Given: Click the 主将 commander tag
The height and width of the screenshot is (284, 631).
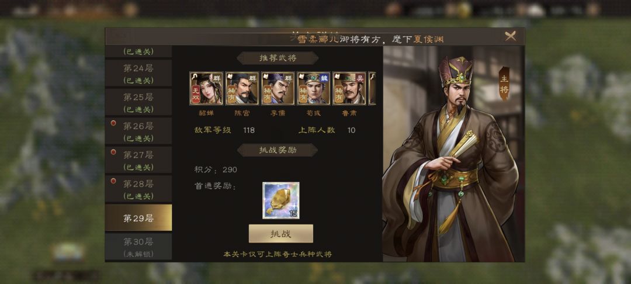Looking at the screenshot, I should 504,84.
